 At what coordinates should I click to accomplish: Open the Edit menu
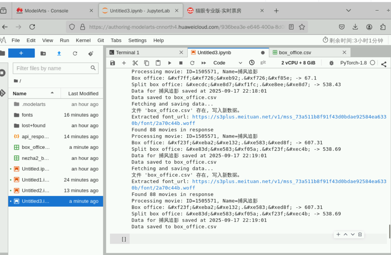(x=31, y=40)
